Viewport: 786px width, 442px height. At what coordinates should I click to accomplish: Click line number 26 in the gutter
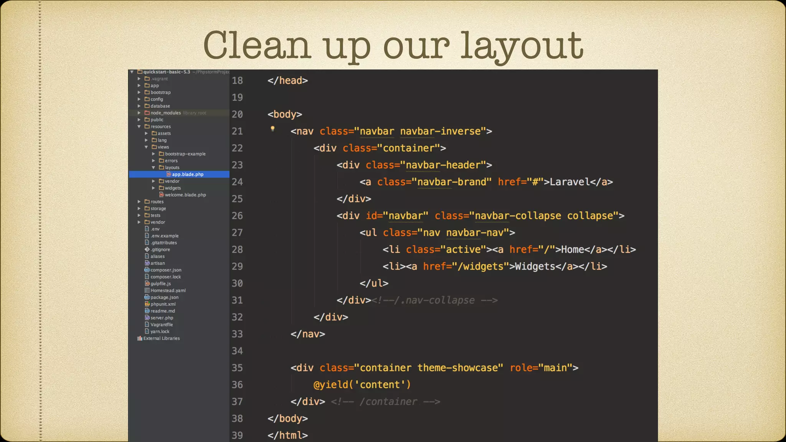(237, 216)
